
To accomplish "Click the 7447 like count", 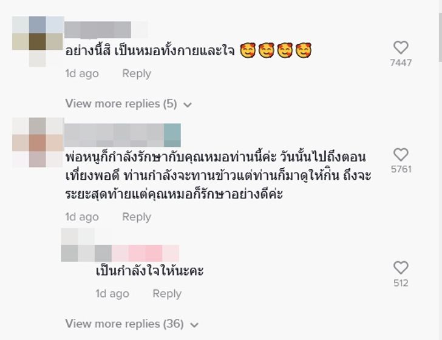I will (401, 63).
